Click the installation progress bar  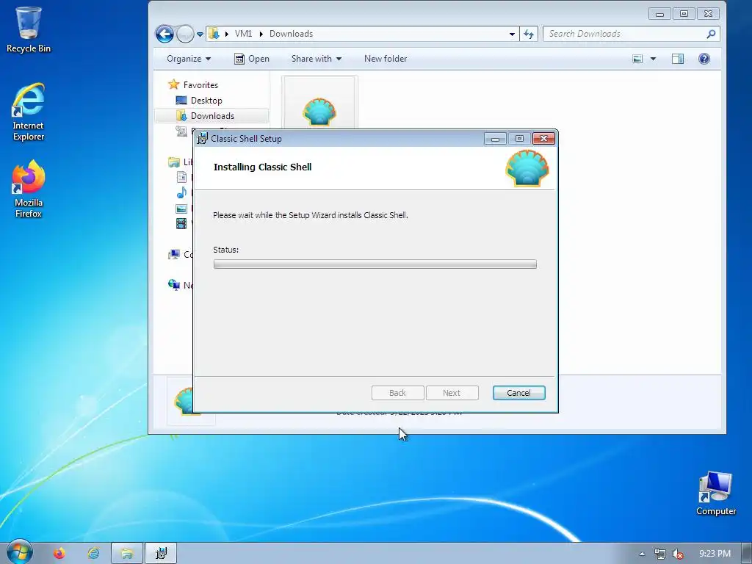click(375, 264)
